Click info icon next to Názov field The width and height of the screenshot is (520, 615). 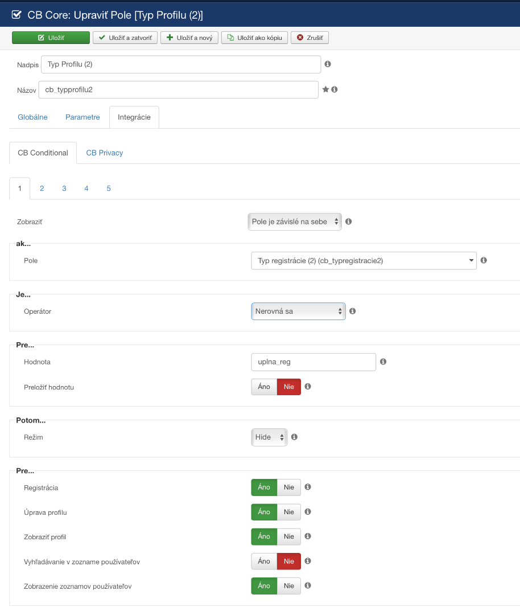tap(335, 89)
